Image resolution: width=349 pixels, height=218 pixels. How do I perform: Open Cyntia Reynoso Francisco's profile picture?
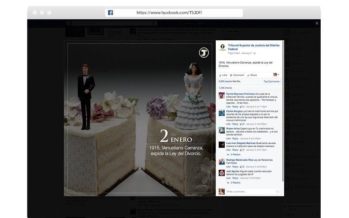coord(222,95)
